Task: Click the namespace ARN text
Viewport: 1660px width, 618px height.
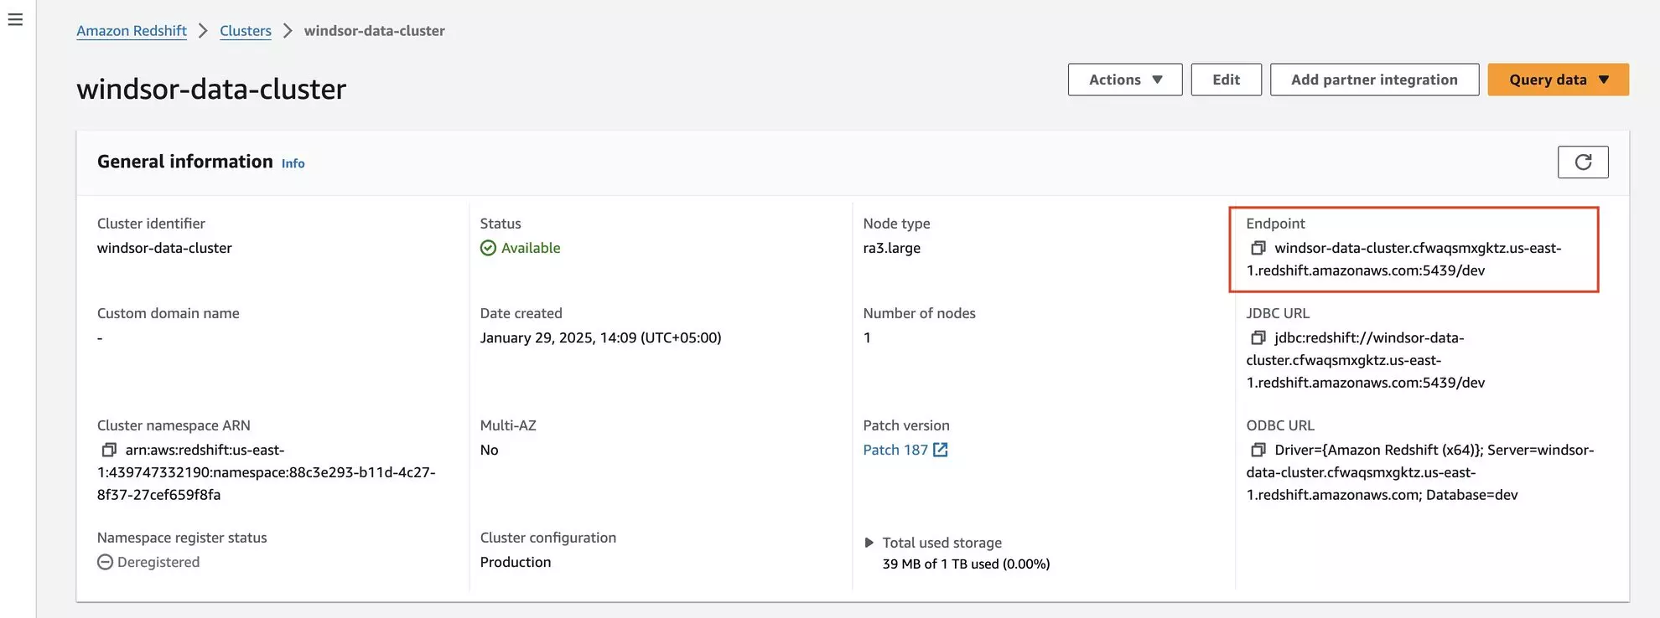Action: [x=267, y=472]
